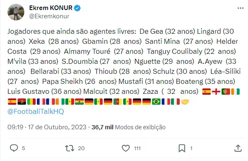Open the 09:19 · 17 de Outubro timestamp
The height and width of the screenshot is (161, 248).
tap(47, 127)
